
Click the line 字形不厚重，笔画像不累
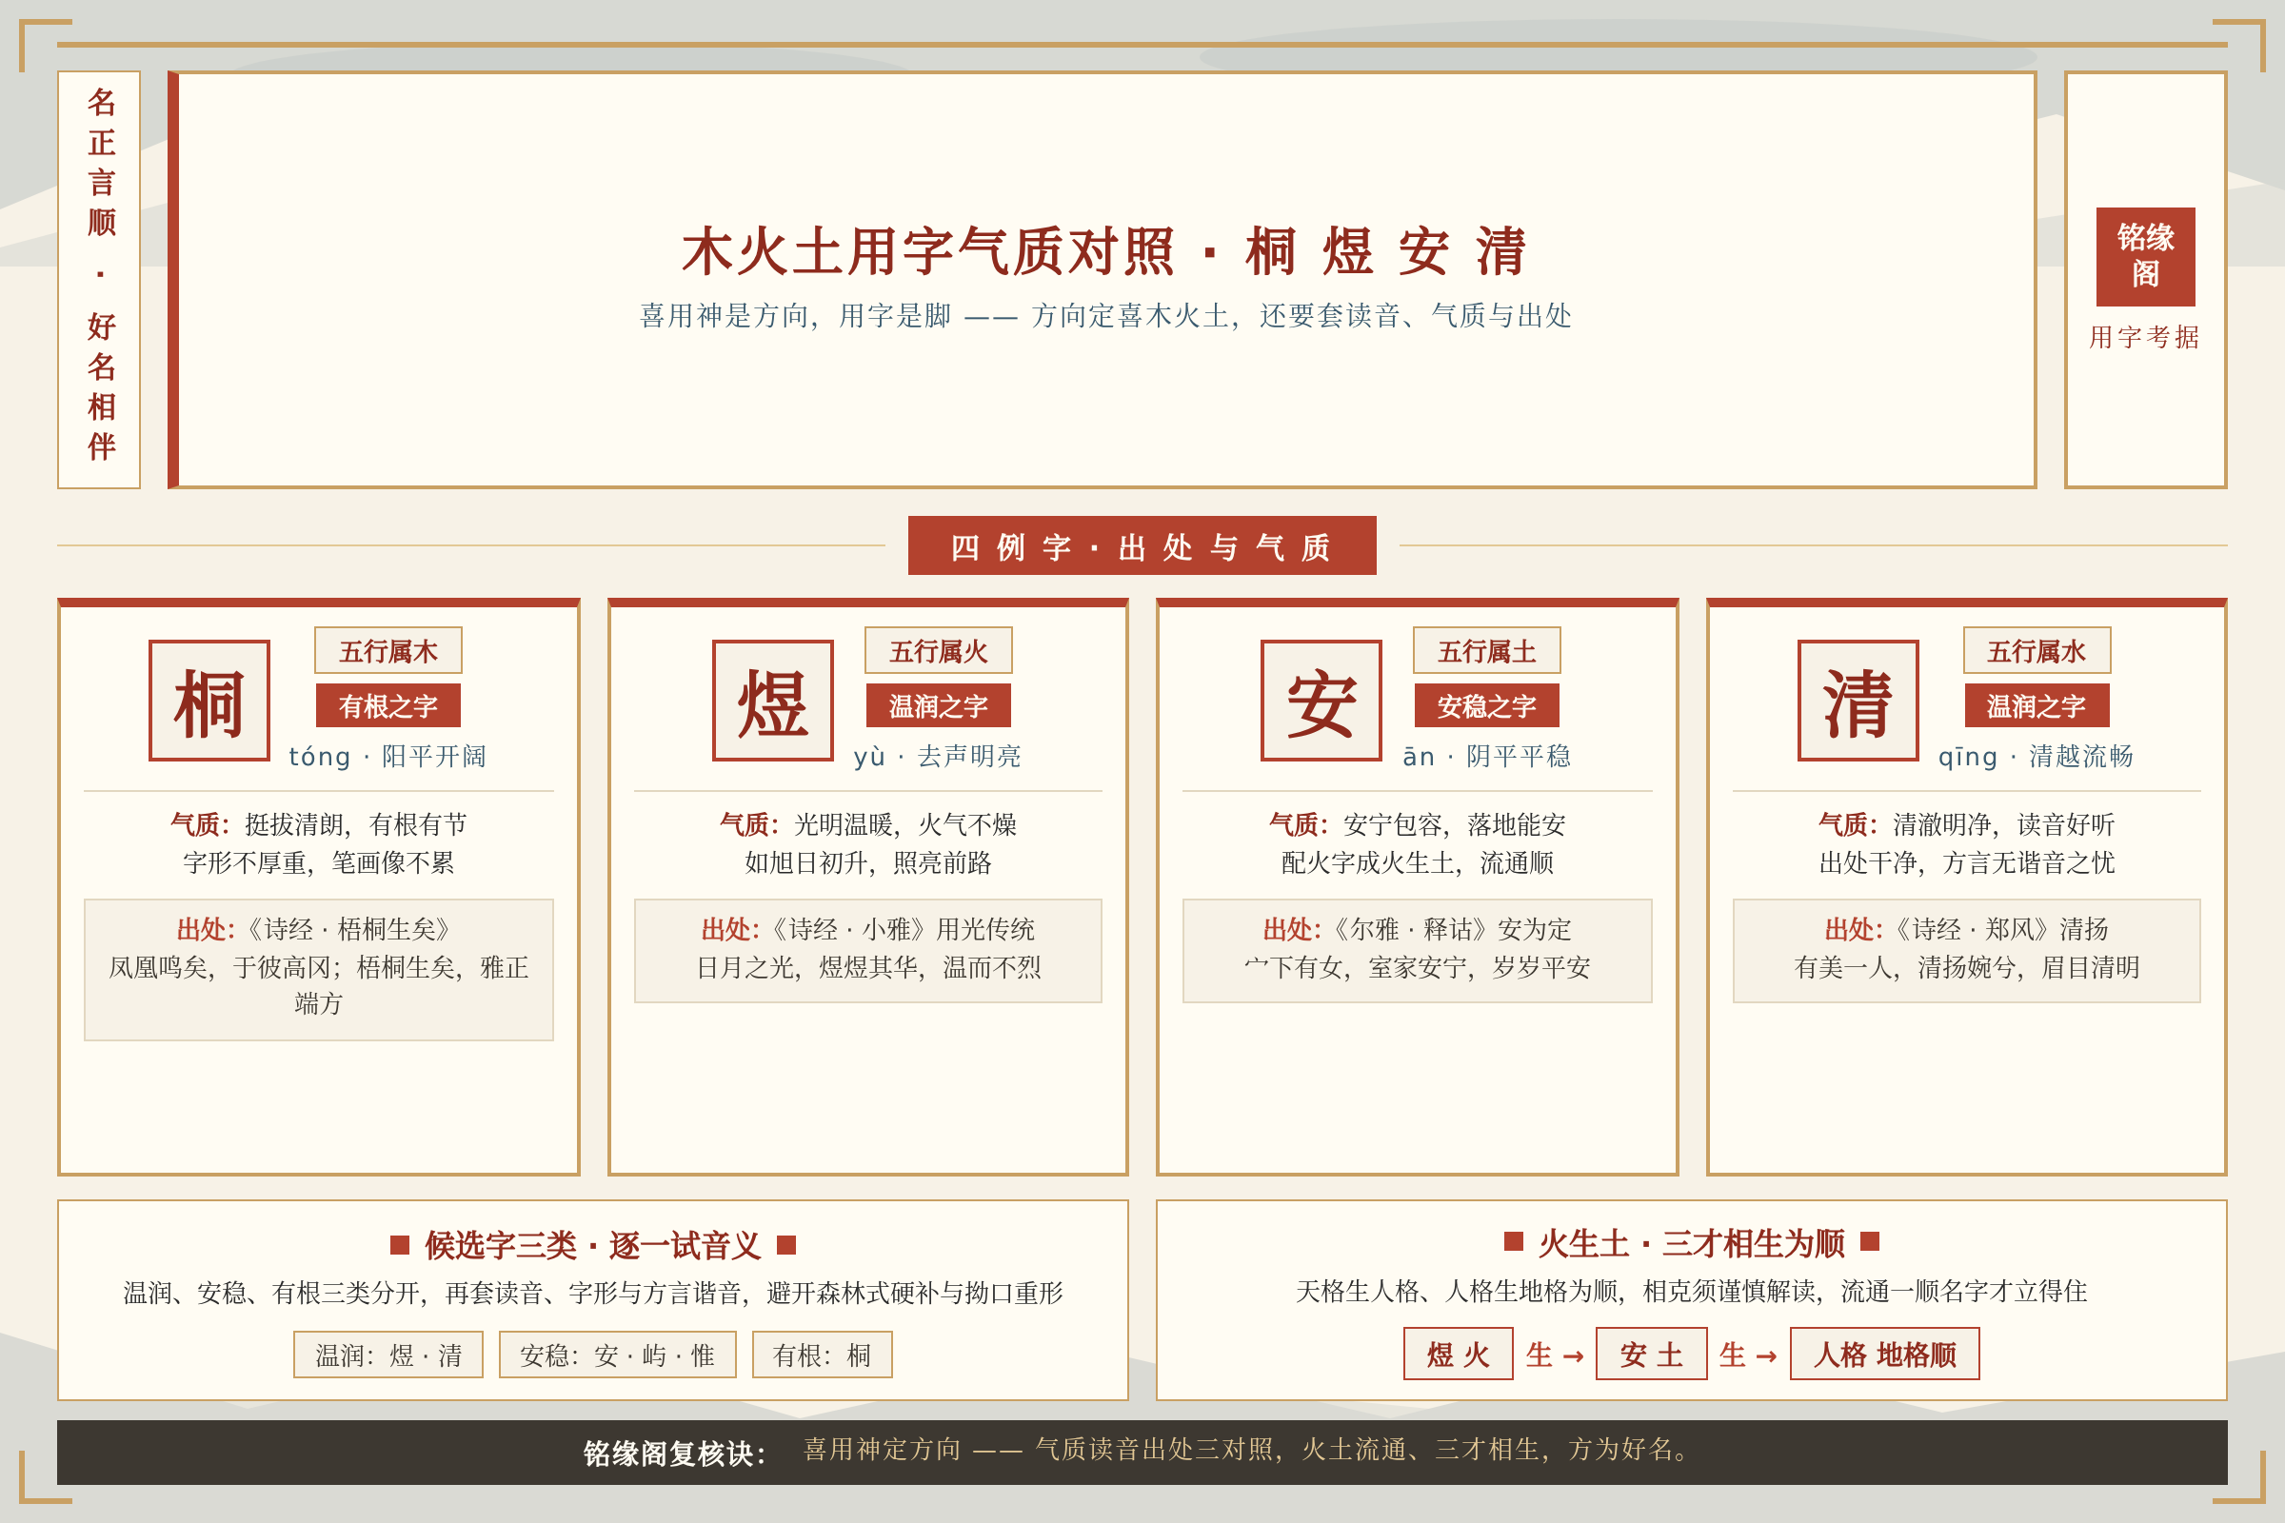coord(319,862)
